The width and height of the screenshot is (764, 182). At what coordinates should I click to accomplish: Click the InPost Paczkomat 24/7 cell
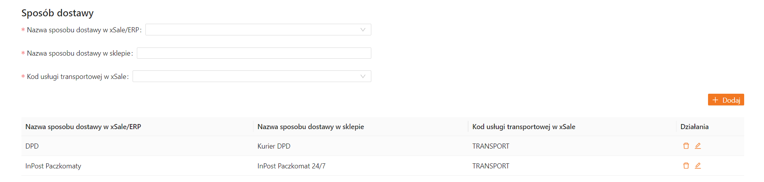pos(291,166)
